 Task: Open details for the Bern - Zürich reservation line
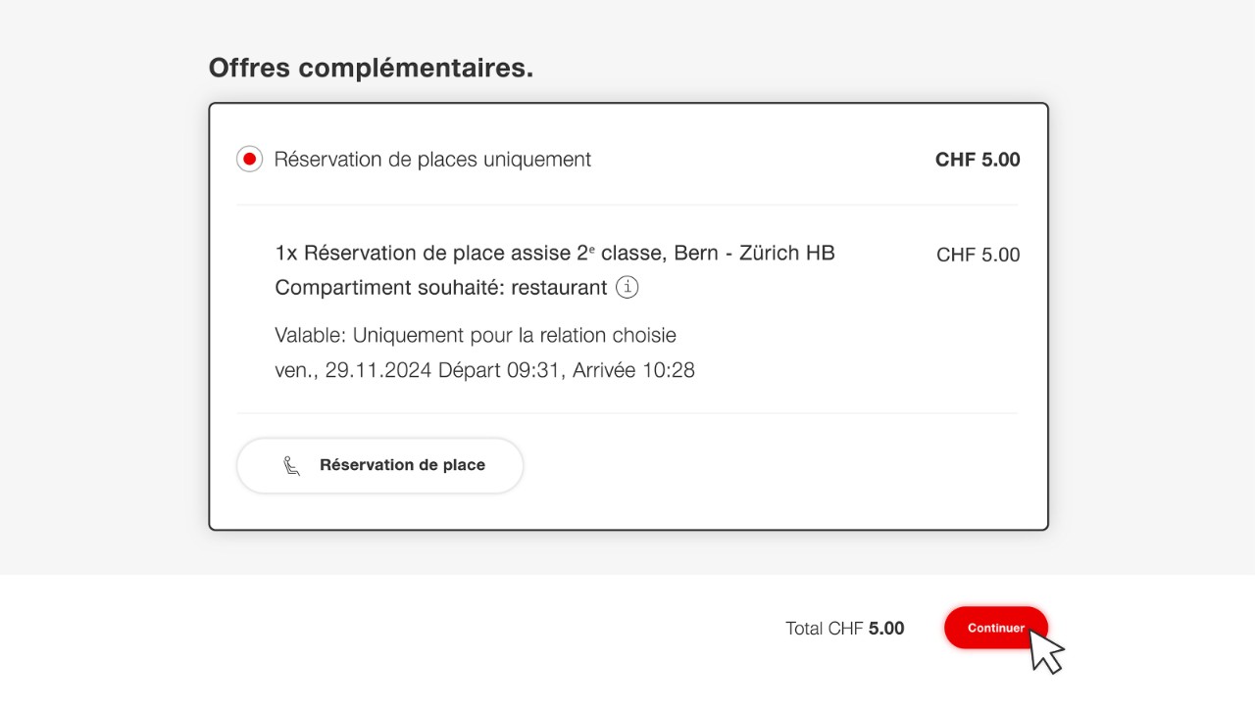[x=554, y=253]
